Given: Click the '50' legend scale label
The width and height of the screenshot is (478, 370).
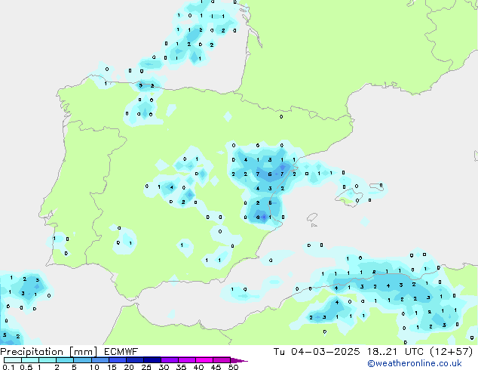Looking at the screenshot, I should click(233, 367).
